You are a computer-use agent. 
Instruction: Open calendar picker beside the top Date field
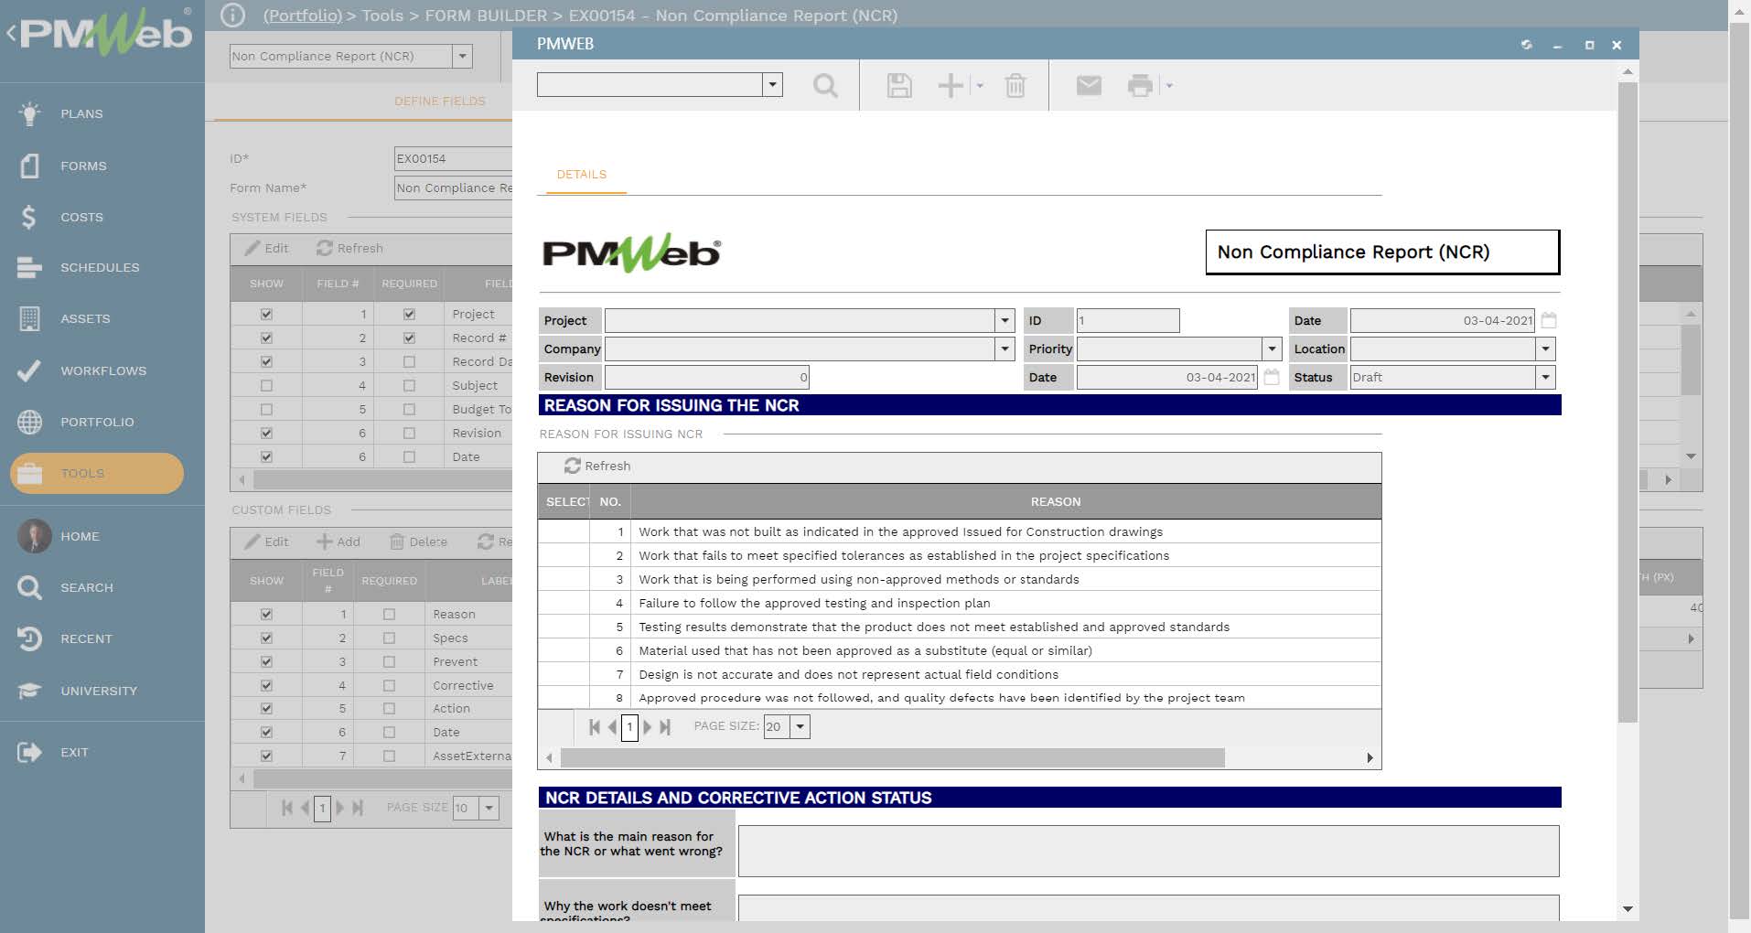pos(1549,320)
